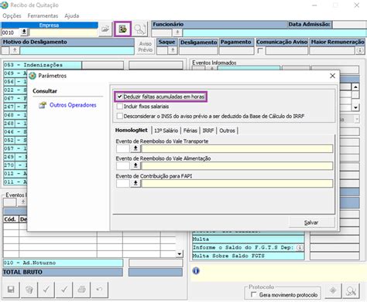Open the Parâmetros toolbar icon highlighted in purple
Screen dimensions: 367x302
tap(122, 29)
